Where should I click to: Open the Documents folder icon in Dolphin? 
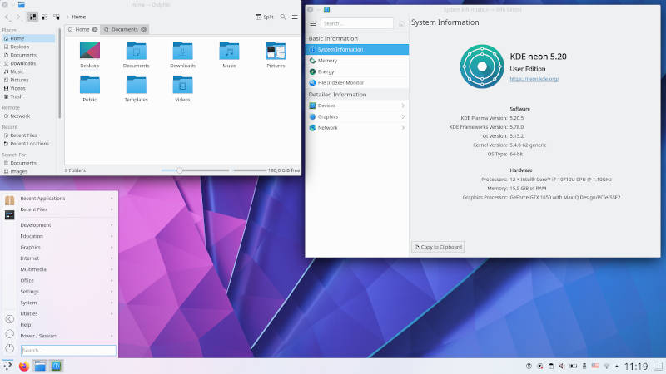(x=136, y=51)
